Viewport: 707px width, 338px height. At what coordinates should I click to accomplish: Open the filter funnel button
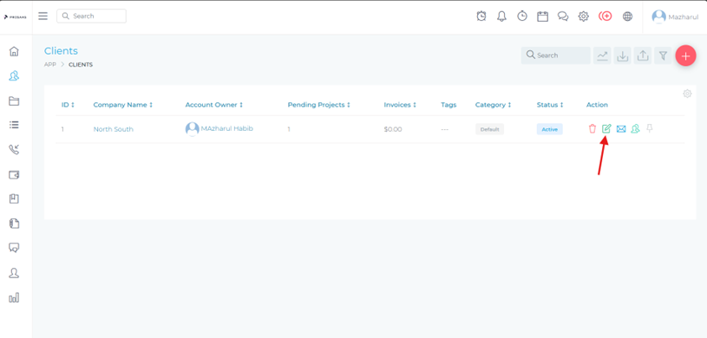(x=663, y=55)
